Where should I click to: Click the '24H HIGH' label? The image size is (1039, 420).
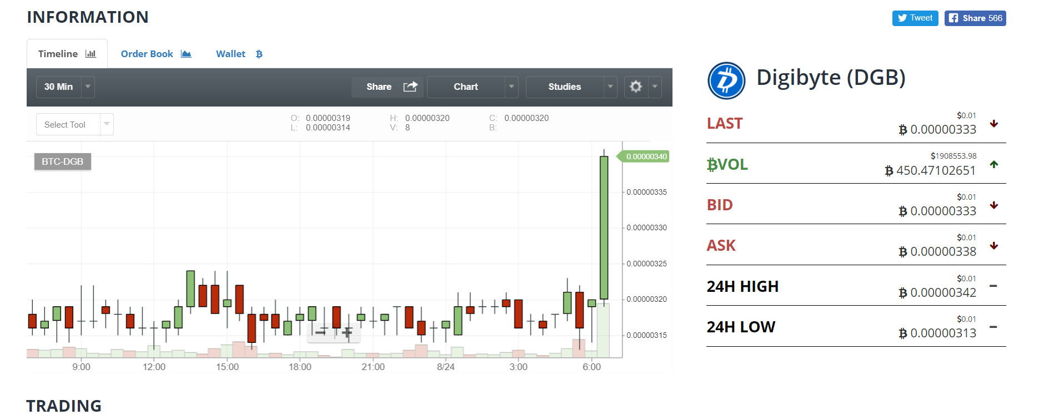click(743, 286)
